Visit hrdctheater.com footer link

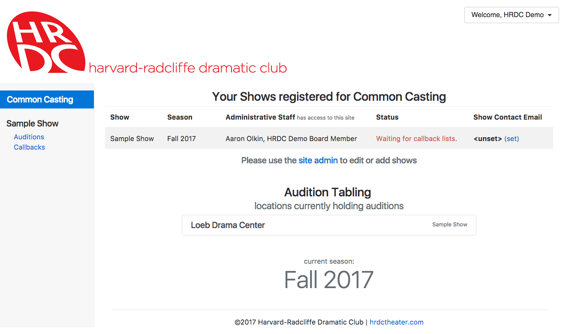[397, 322]
